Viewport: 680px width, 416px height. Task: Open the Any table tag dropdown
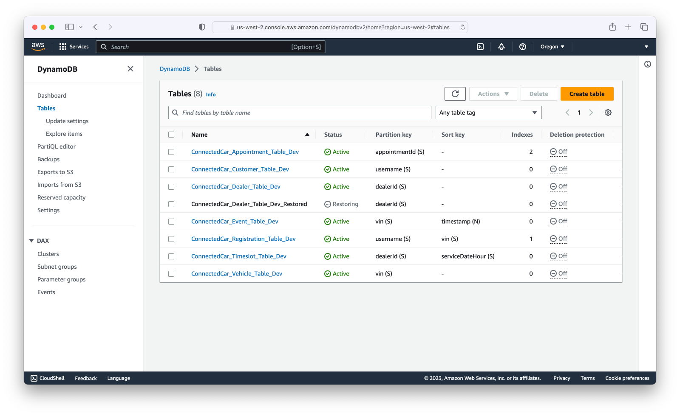click(489, 112)
